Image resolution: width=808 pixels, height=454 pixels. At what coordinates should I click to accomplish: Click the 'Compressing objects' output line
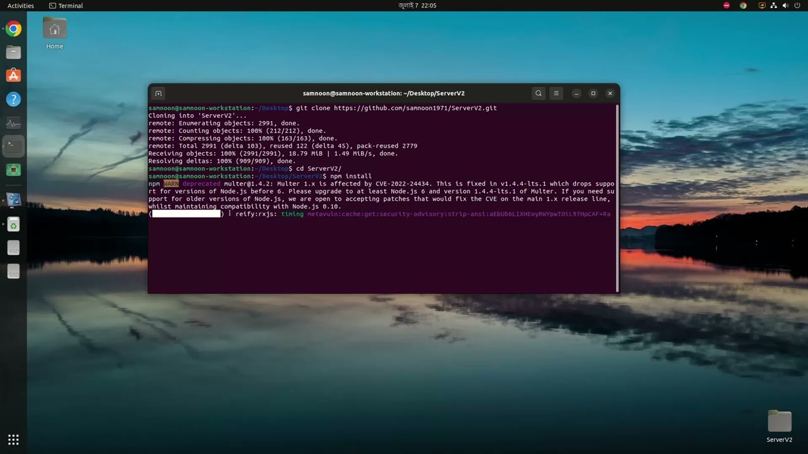point(243,139)
